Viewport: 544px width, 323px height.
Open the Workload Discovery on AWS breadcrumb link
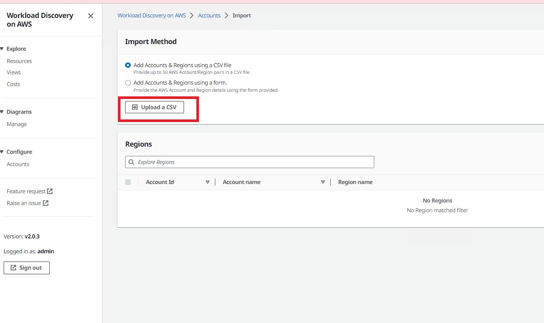pos(151,15)
